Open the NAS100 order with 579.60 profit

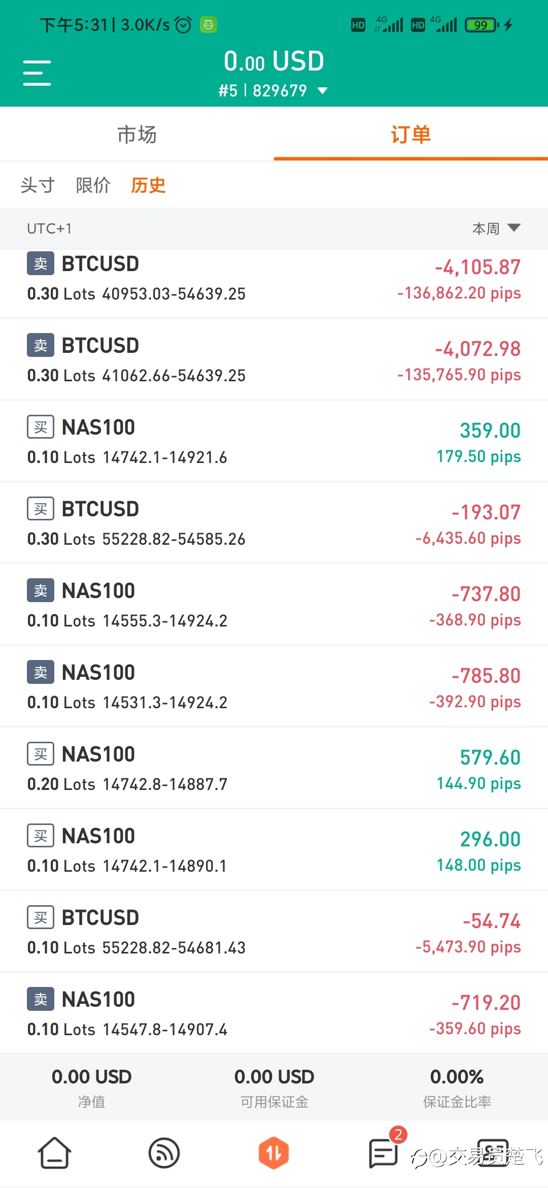[x=274, y=769]
